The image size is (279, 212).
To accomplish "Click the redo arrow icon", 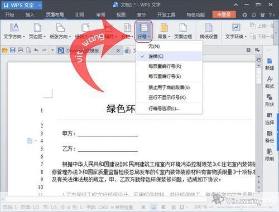I will pos(44,50).
